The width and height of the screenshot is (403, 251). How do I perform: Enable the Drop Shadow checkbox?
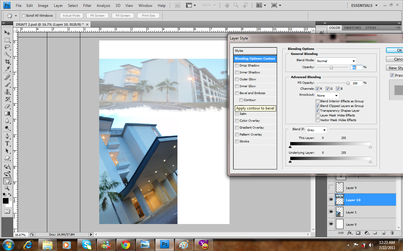237,66
